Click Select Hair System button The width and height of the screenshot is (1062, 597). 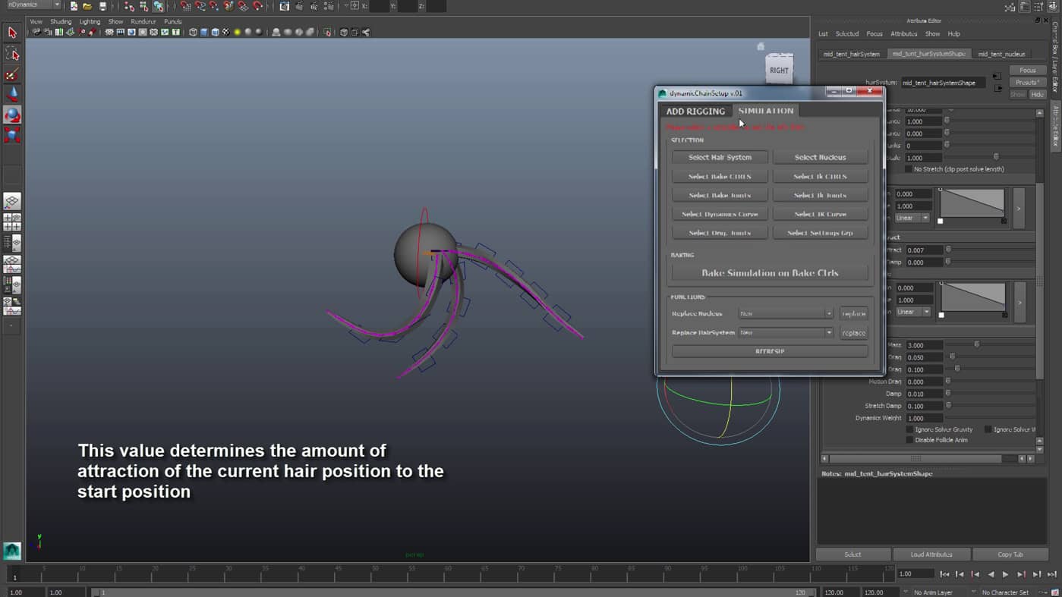720,157
